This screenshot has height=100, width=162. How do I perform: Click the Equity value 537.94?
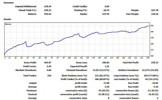click(106, 14)
